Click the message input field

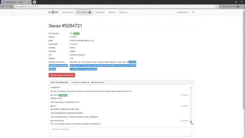121,131
